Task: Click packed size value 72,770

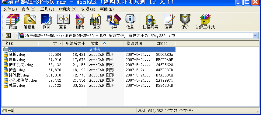Action: pyautogui.click(x=79, y=75)
